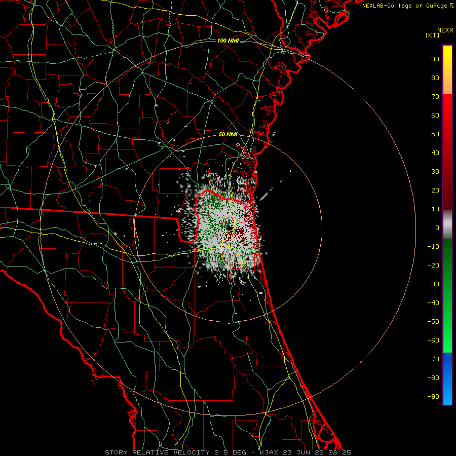Screen dimensions: 456x456
Task: Select the 50 value on the velocity scale
Action: (435, 134)
